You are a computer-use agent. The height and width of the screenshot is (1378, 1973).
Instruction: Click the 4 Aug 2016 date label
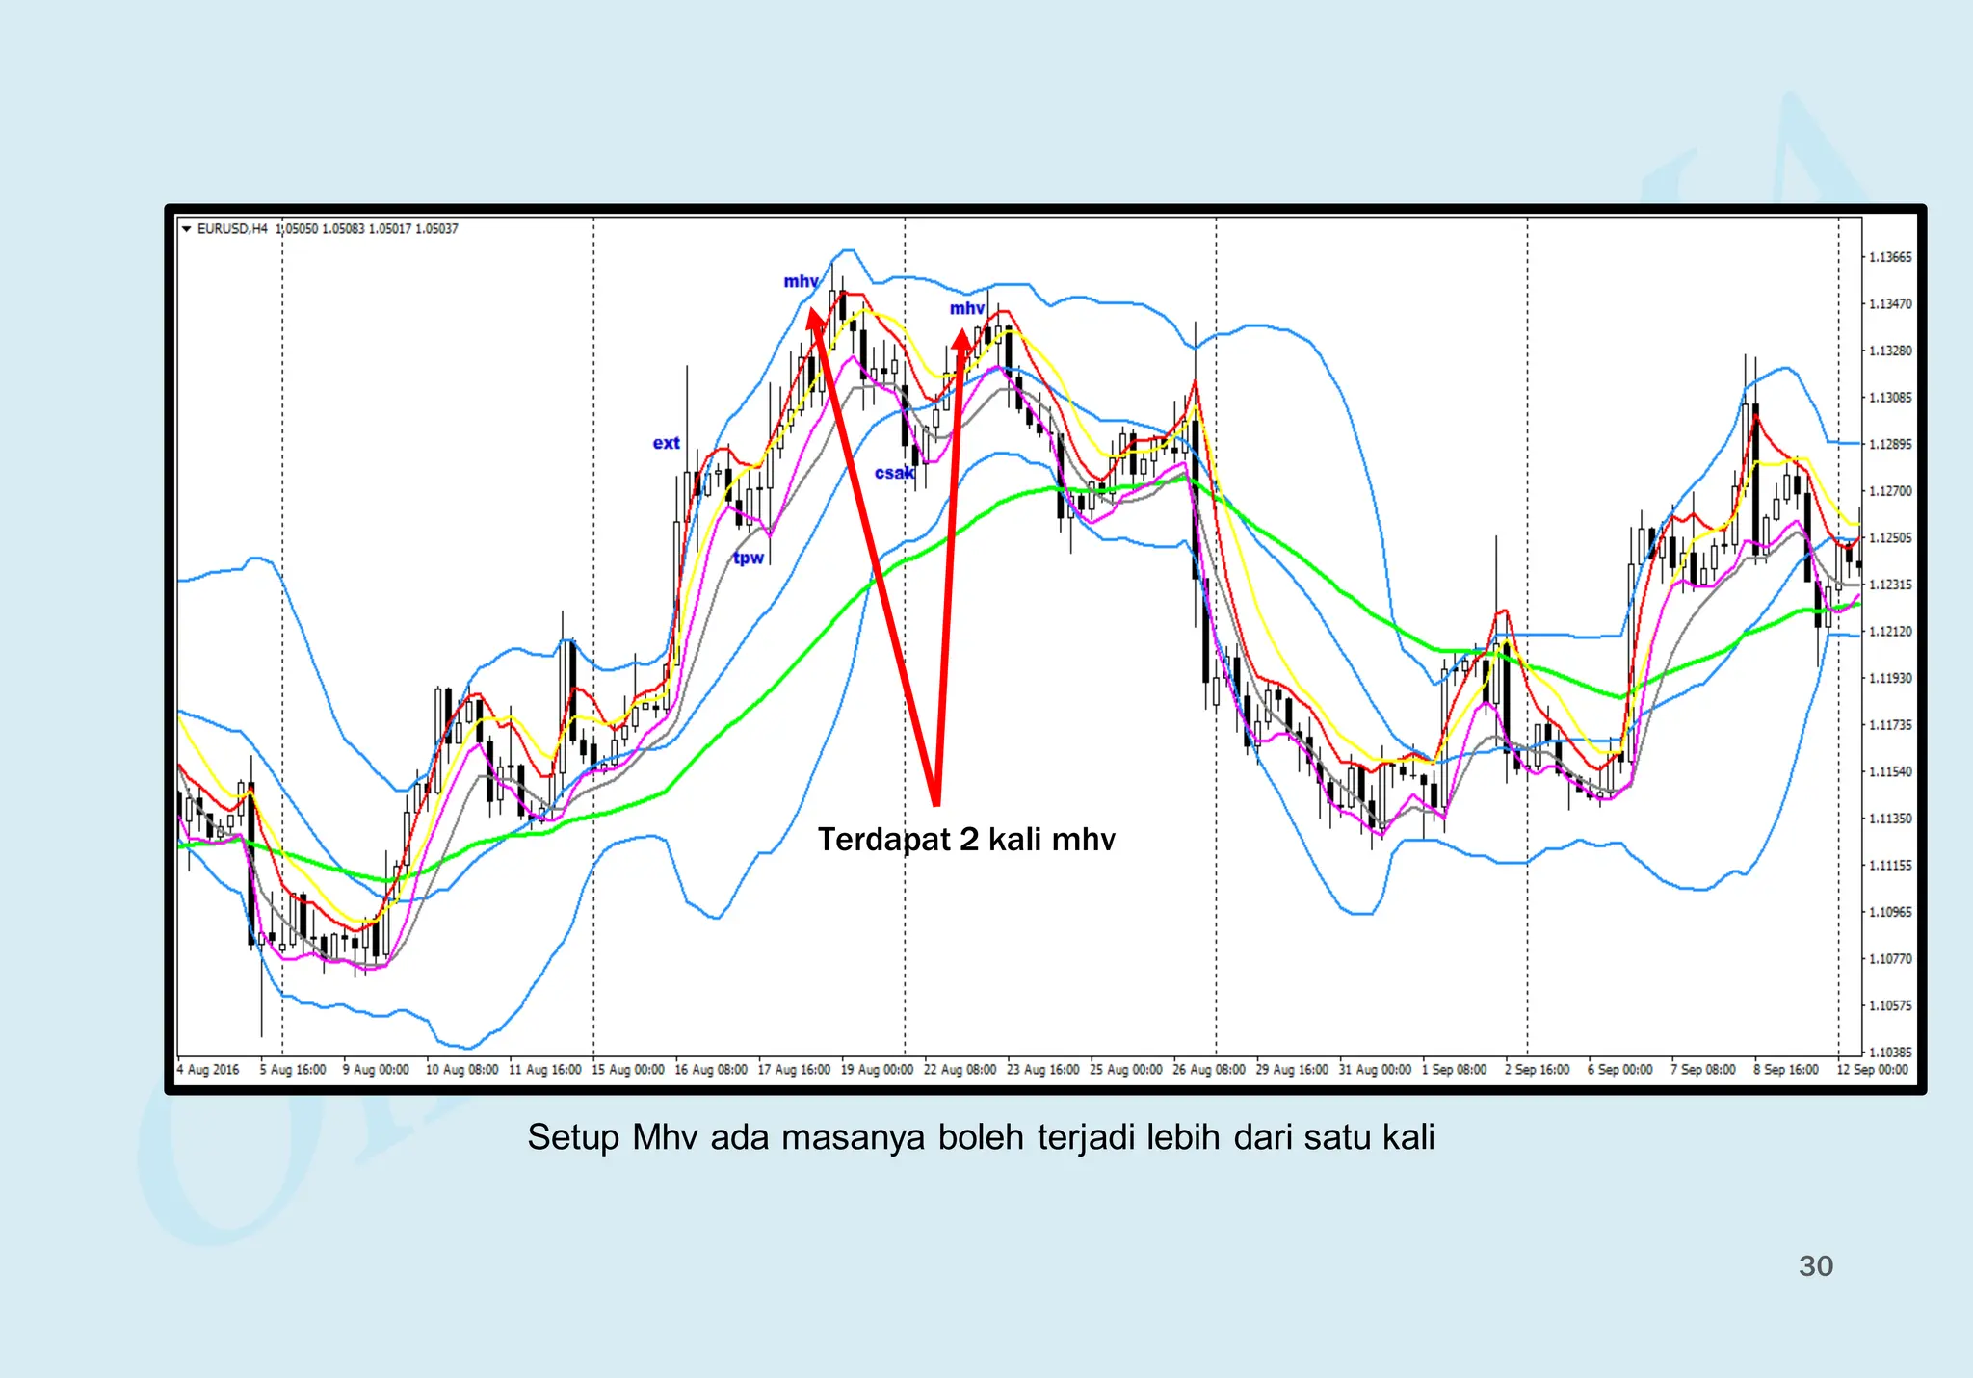pyautogui.click(x=208, y=1070)
